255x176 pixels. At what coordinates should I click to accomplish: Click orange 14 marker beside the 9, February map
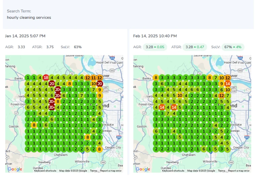228,84
